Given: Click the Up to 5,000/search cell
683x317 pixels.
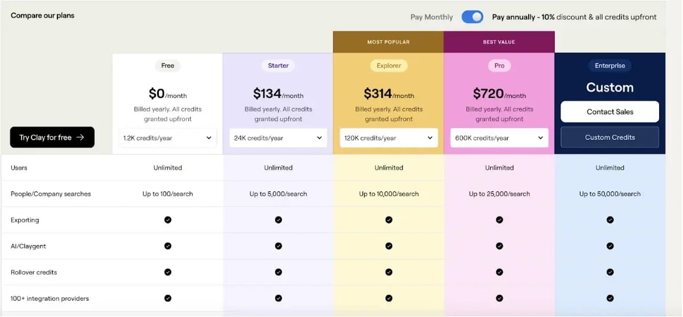Looking at the screenshot, I should pos(278,194).
